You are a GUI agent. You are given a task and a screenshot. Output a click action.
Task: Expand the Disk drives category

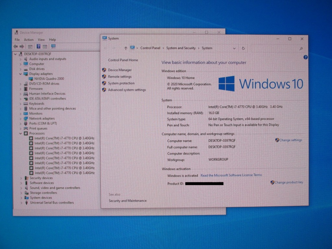point(20,69)
